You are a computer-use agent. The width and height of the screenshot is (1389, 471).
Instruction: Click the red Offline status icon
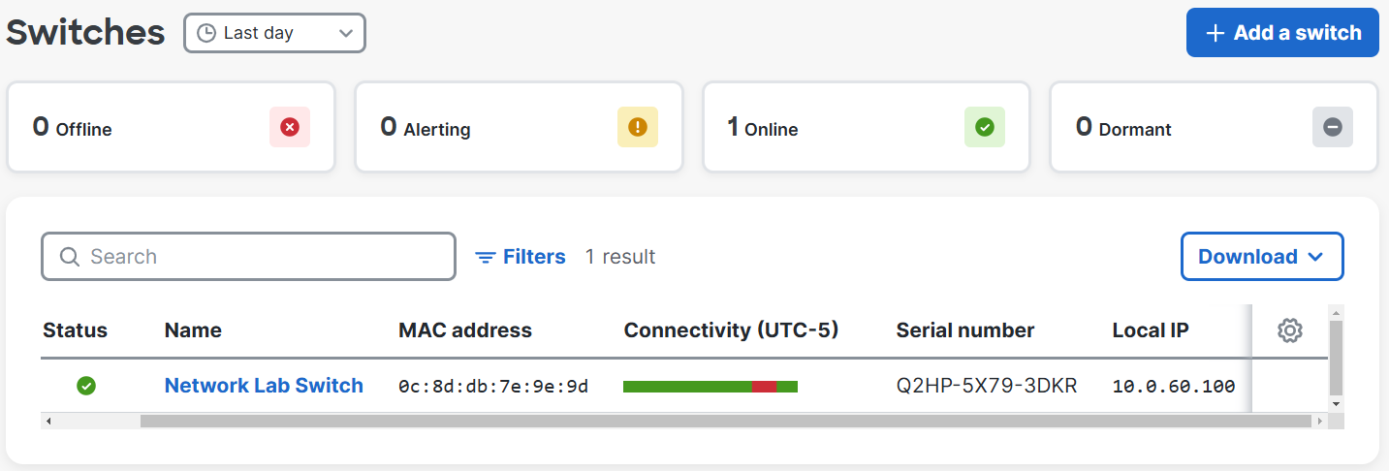coord(289,127)
